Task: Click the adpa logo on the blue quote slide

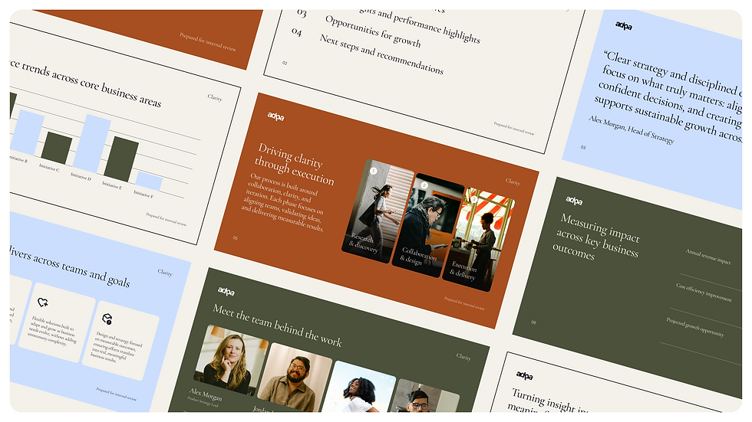Action: (x=623, y=26)
